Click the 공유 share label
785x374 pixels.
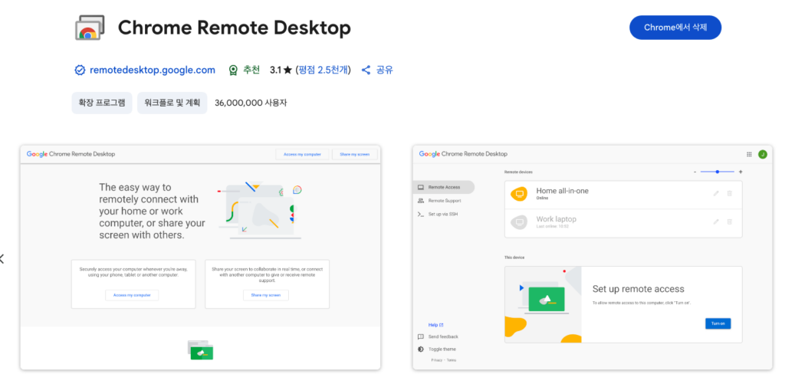click(385, 70)
